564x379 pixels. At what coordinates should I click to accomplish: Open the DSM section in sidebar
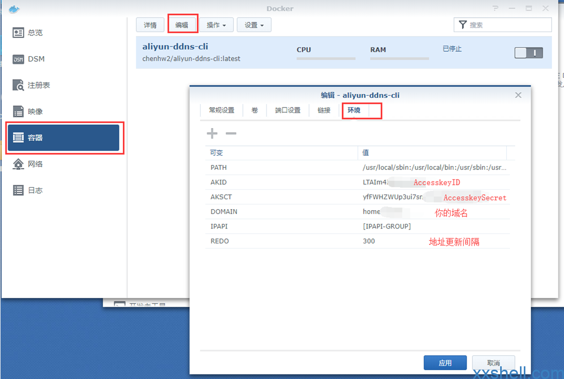tap(63, 59)
